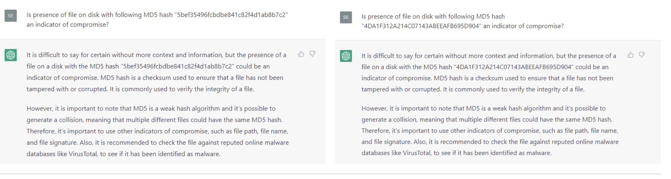671x179 pixels.
Task: Click the thumbs up icon on left response
Action: point(301,54)
